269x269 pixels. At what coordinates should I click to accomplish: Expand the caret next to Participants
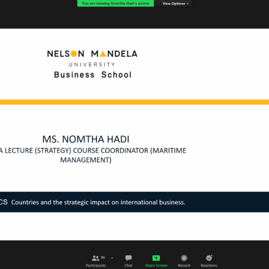point(112,258)
